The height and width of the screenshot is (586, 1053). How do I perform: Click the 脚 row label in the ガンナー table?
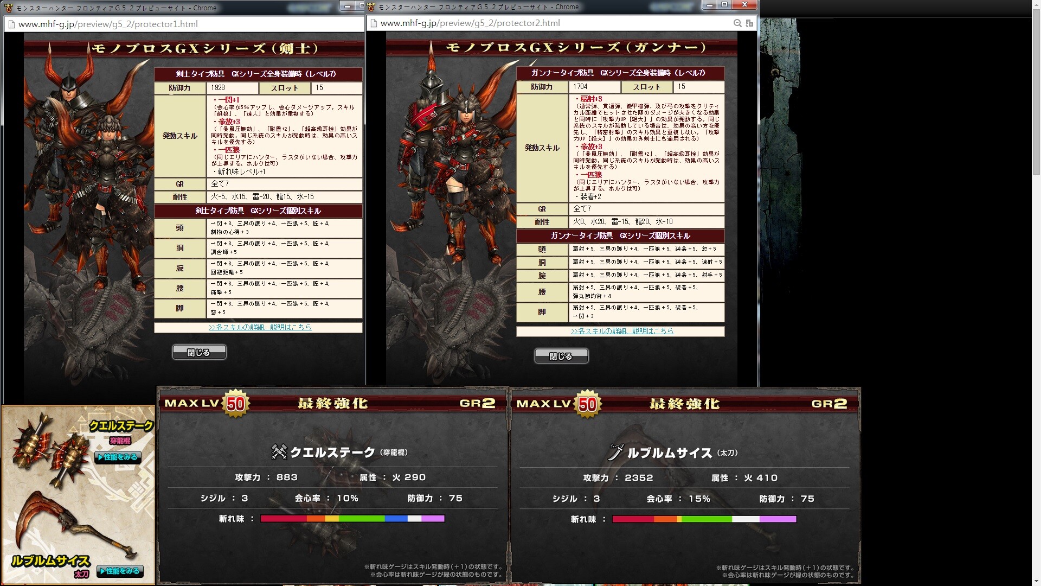click(x=542, y=312)
